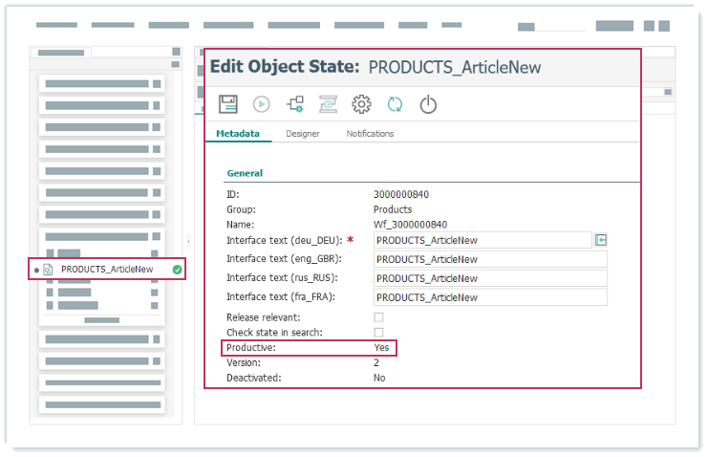The width and height of the screenshot is (708, 457).
Task: Enable the Release relevant checkbox
Action: [x=378, y=316]
